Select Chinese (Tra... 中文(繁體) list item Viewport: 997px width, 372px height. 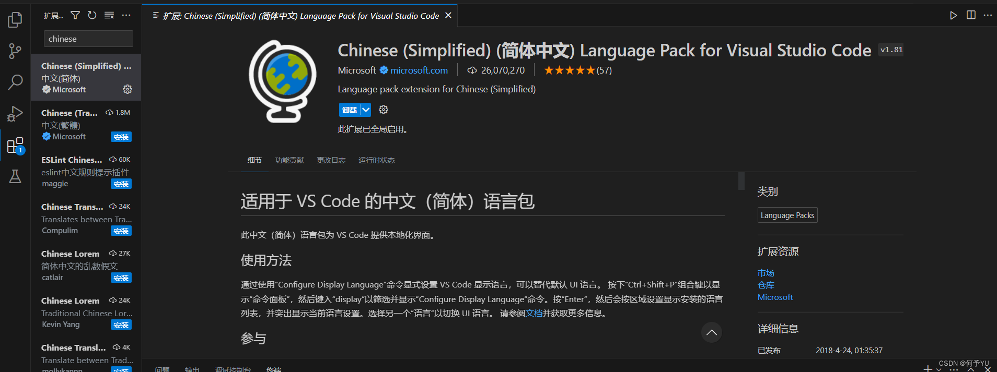tap(86, 124)
